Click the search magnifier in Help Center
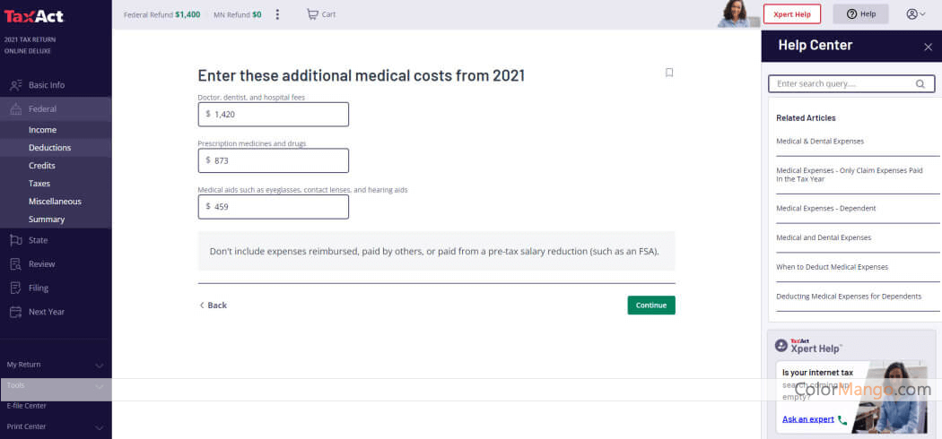The height and width of the screenshot is (439, 942). click(x=920, y=84)
